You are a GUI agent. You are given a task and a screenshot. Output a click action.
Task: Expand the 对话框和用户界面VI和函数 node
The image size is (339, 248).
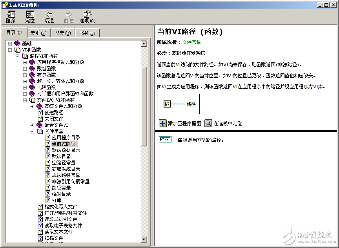tap(25, 94)
